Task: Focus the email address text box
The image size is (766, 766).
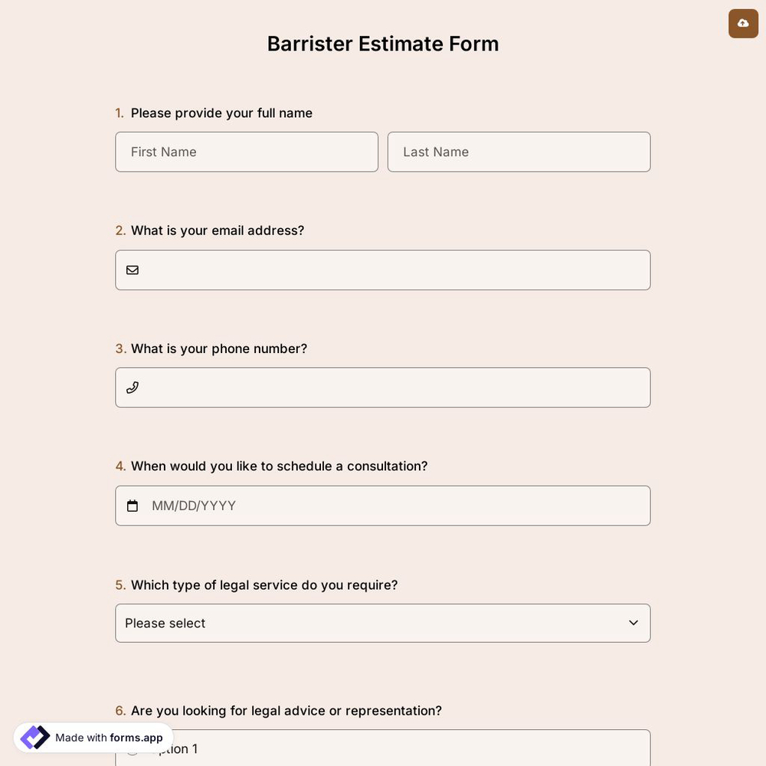Action: pos(383,270)
